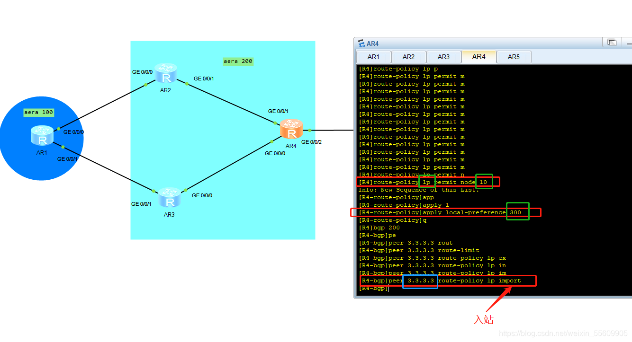
Task: Click the "aera 100" area label
Action: click(39, 113)
